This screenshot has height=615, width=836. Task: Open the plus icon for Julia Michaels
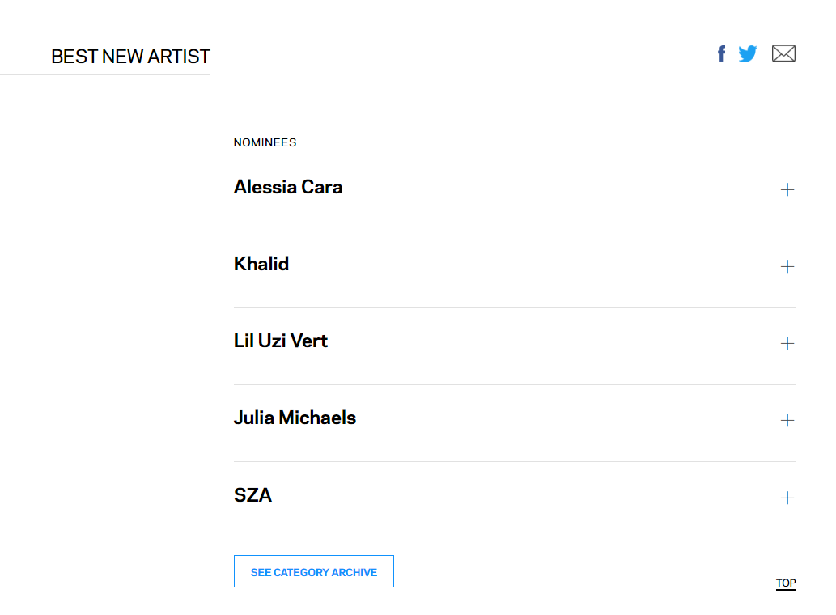(x=787, y=420)
